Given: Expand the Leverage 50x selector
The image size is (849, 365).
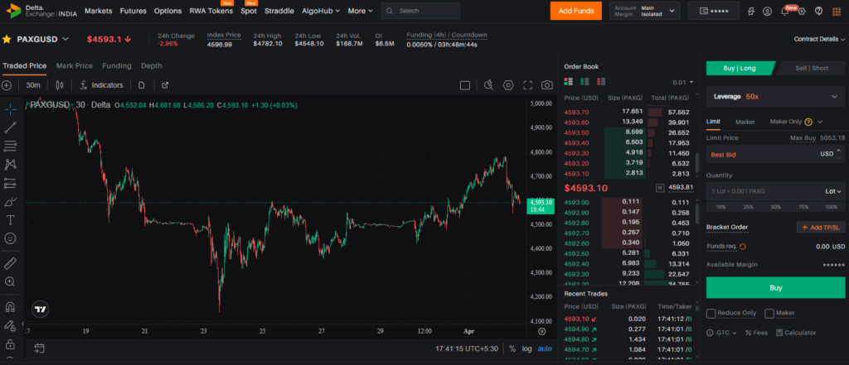Looking at the screenshot, I should [x=775, y=96].
